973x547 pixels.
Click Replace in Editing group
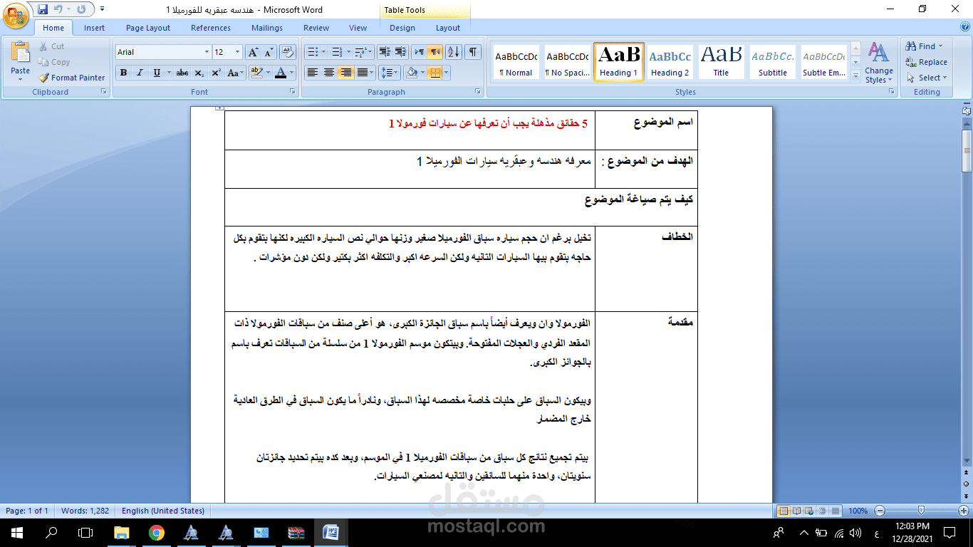[927, 62]
